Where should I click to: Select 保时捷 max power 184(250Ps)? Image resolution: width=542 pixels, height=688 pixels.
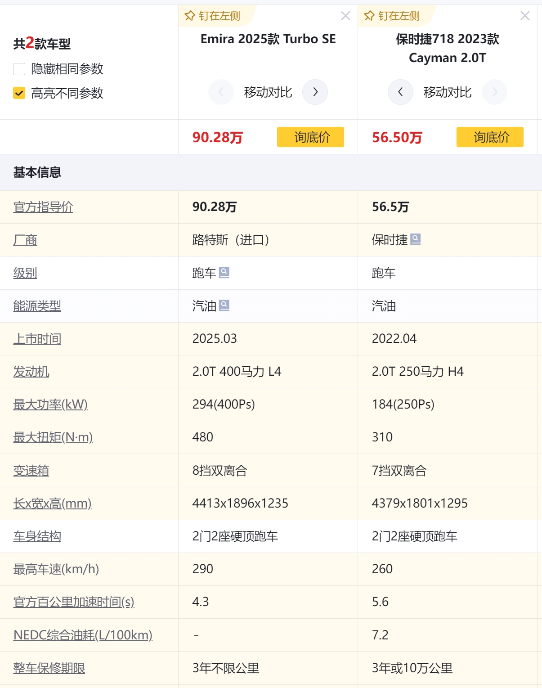pyautogui.click(x=403, y=405)
